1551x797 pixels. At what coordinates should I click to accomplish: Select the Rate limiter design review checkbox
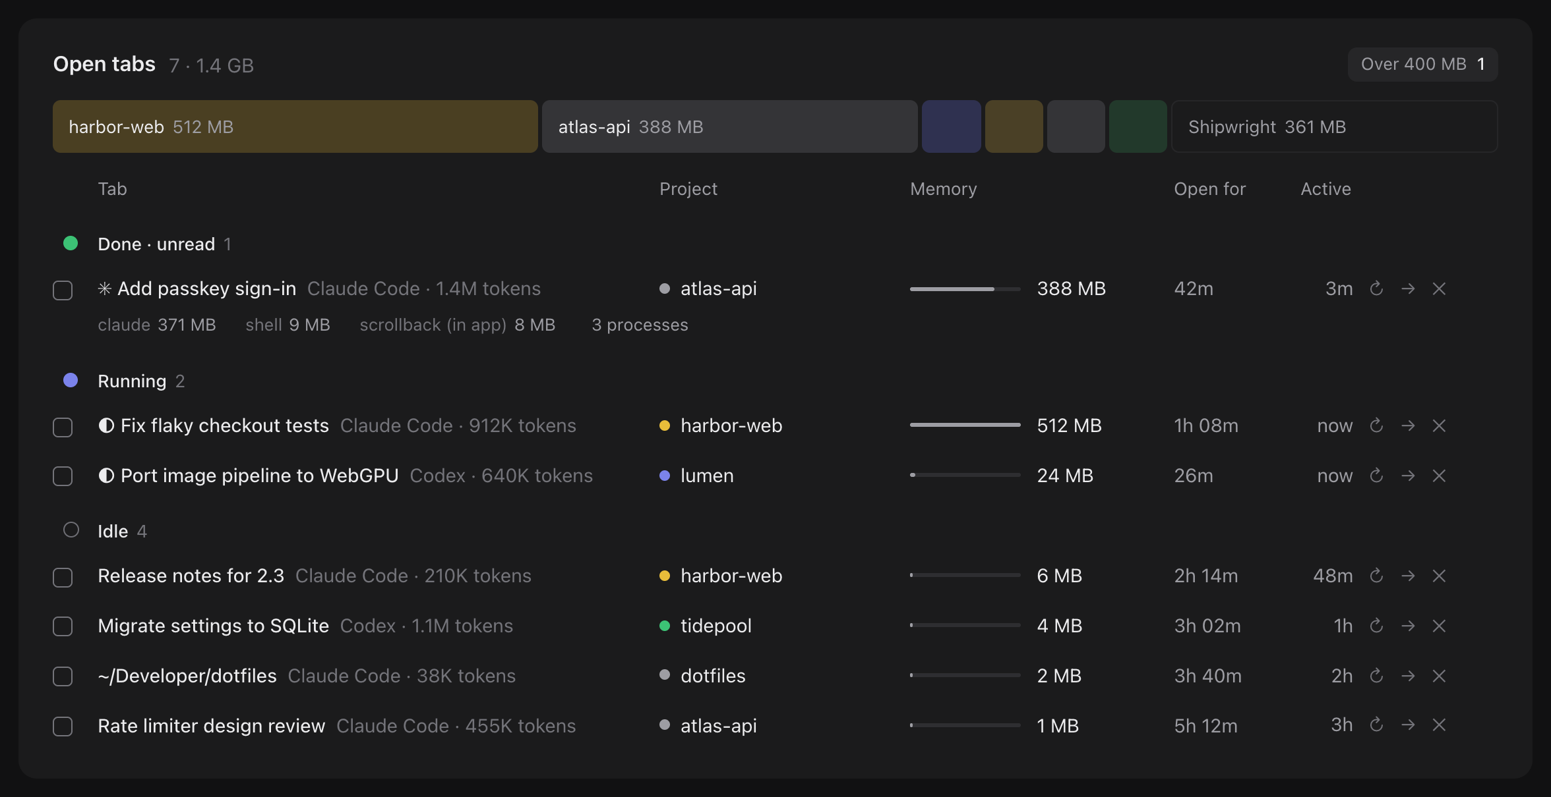pyautogui.click(x=63, y=727)
